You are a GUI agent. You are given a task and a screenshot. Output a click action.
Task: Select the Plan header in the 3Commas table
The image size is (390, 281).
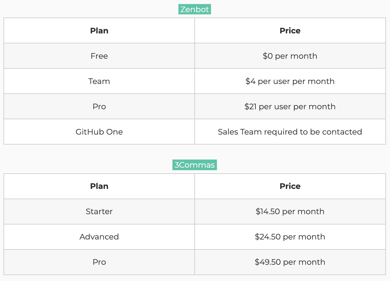[99, 186]
